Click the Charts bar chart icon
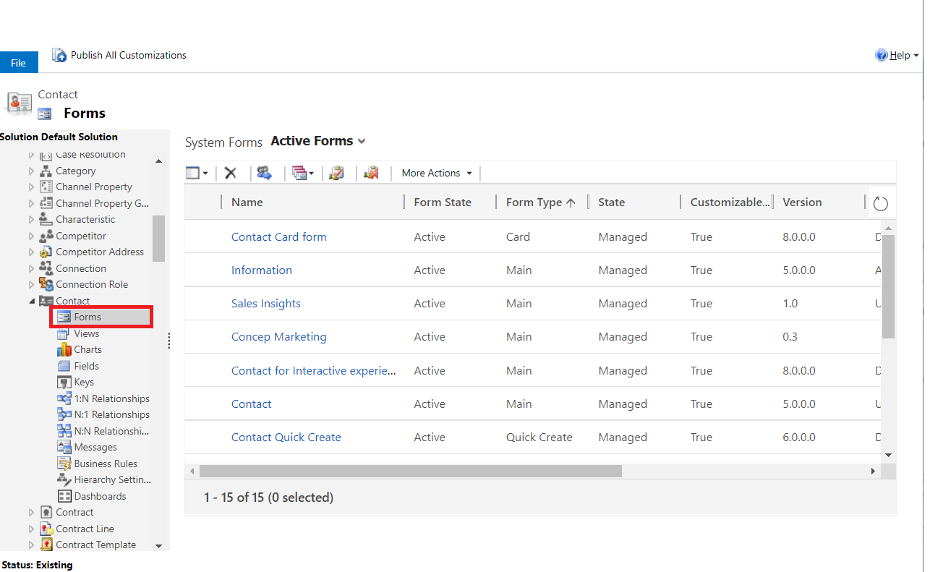Image resolution: width=930 pixels, height=572 pixels. (x=64, y=349)
